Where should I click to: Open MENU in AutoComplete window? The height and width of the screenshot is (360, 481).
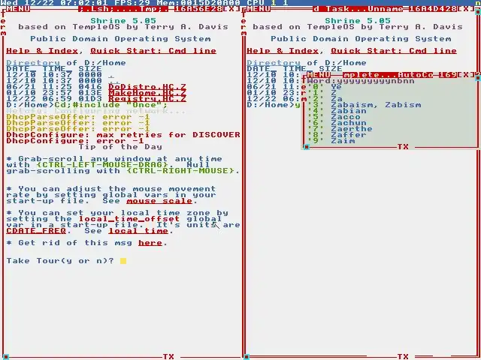pos(319,75)
